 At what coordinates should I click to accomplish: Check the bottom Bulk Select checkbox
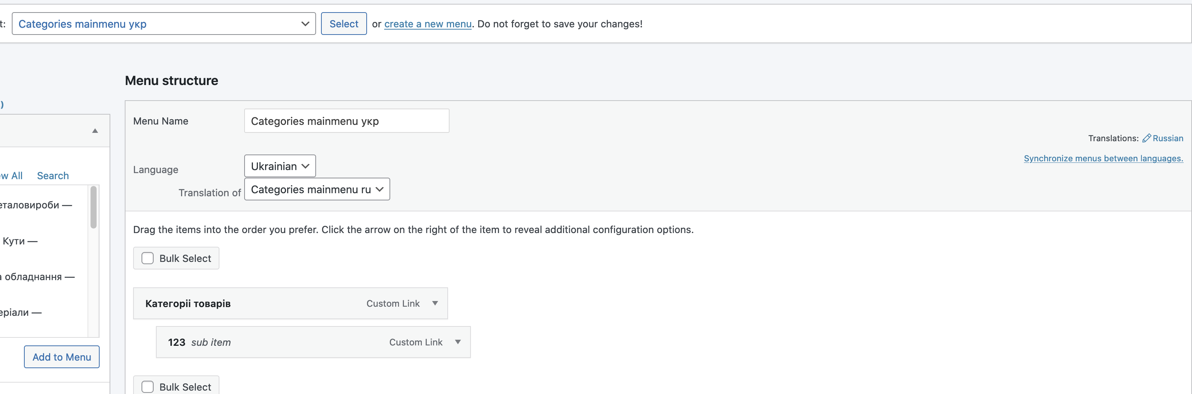[x=148, y=387]
